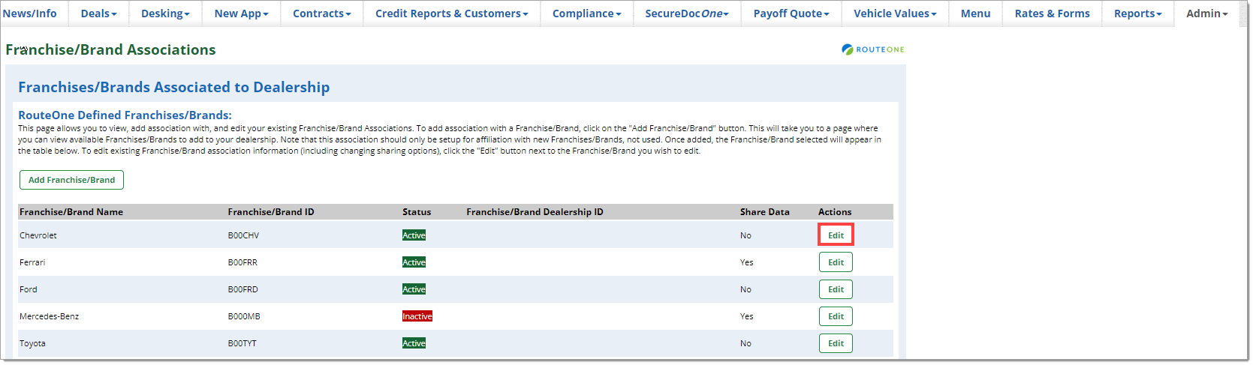Viewport: 1253px width, 365px height.
Task: Expand the Contracts menu
Action: point(321,13)
